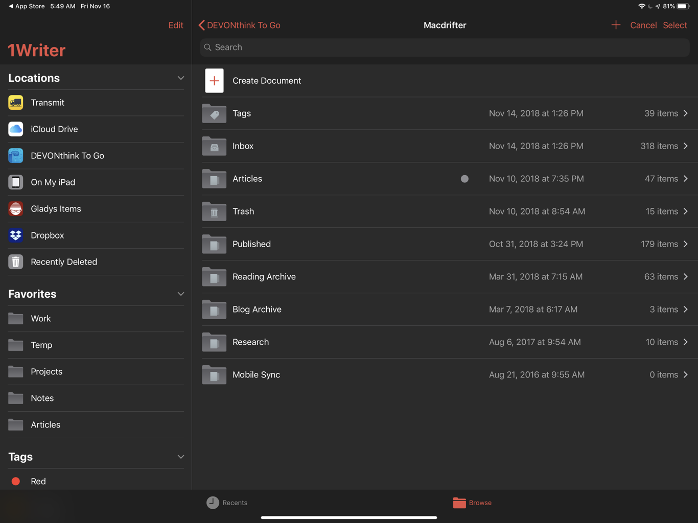This screenshot has height=523, width=698.
Task: Return to App Store via status bar
Action: (x=27, y=6)
